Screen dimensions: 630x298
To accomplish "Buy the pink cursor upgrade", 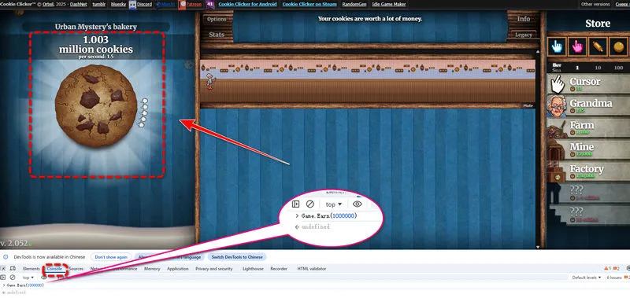I will pyautogui.click(x=577, y=47).
